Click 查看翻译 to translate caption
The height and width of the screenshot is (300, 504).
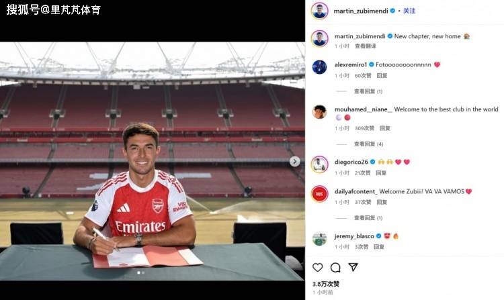[x=366, y=46]
